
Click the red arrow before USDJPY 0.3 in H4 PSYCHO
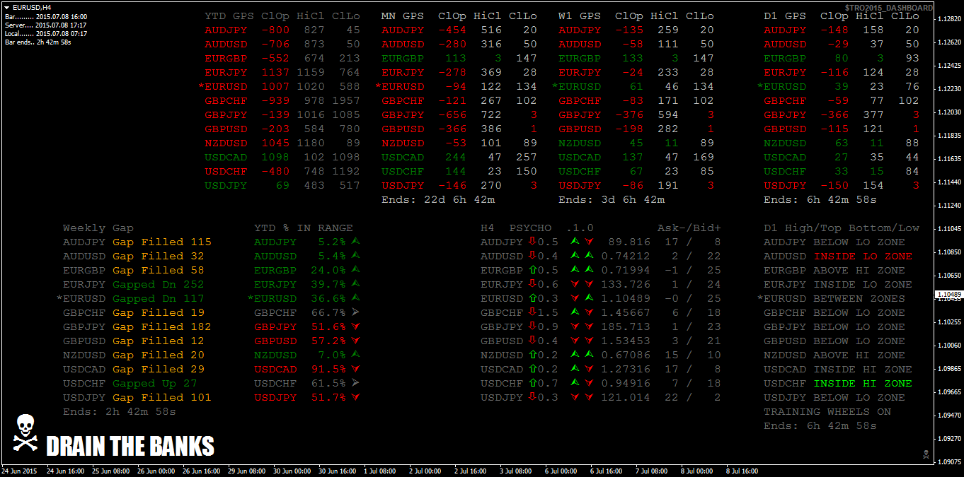[532, 397]
